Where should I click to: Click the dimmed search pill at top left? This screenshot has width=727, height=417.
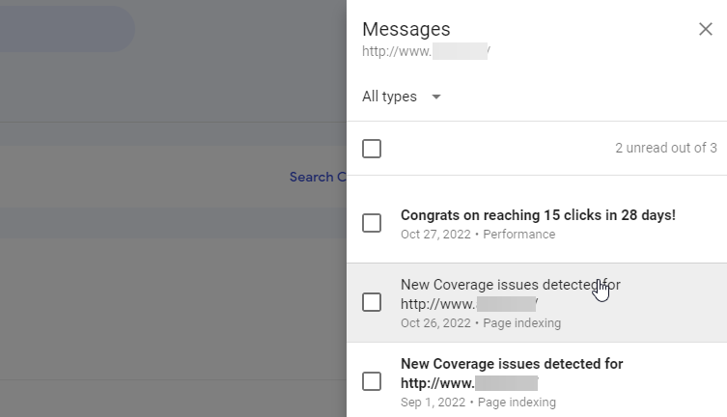click(x=68, y=29)
